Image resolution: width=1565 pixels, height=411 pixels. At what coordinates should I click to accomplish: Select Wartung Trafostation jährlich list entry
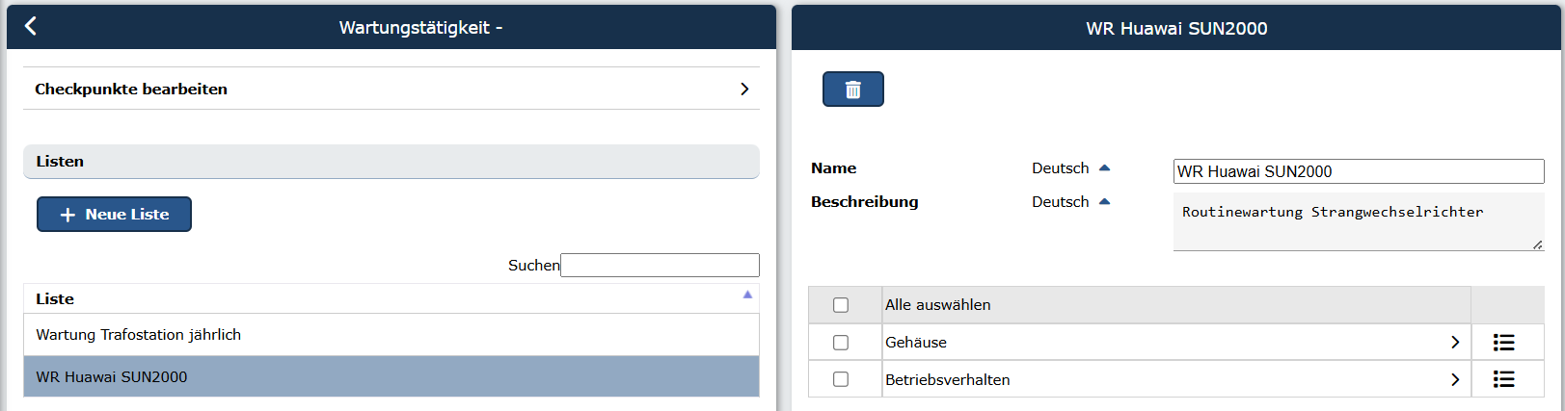[391, 335]
